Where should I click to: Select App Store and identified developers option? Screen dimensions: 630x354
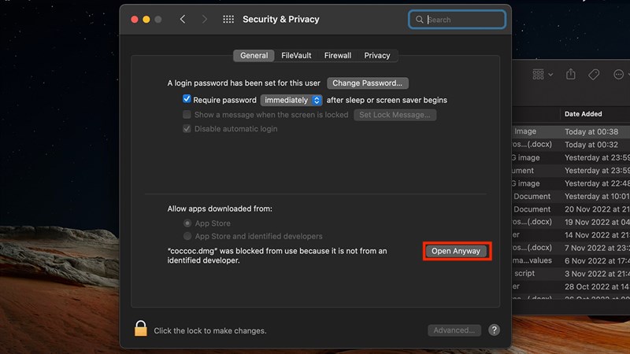pos(187,236)
